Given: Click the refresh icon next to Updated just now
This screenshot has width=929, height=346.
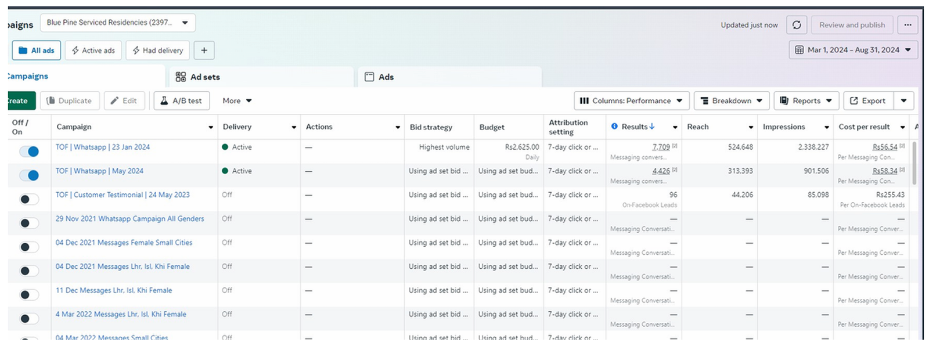Looking at the screenshot, I should coord(797,25).
